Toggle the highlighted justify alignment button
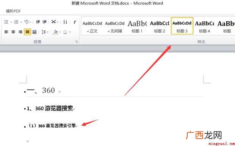The height and width of the screenshot is (146, 235). click(x=28, y=32)
